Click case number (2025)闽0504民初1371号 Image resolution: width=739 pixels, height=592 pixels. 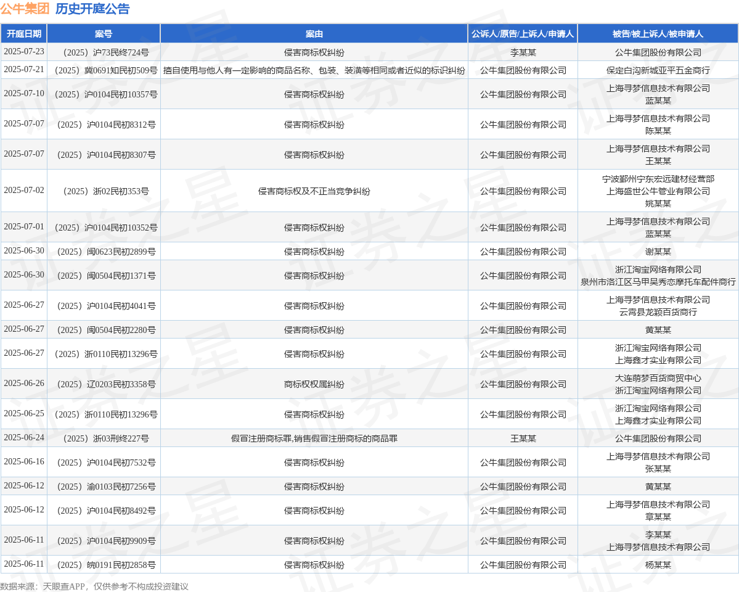coord(104,276)
